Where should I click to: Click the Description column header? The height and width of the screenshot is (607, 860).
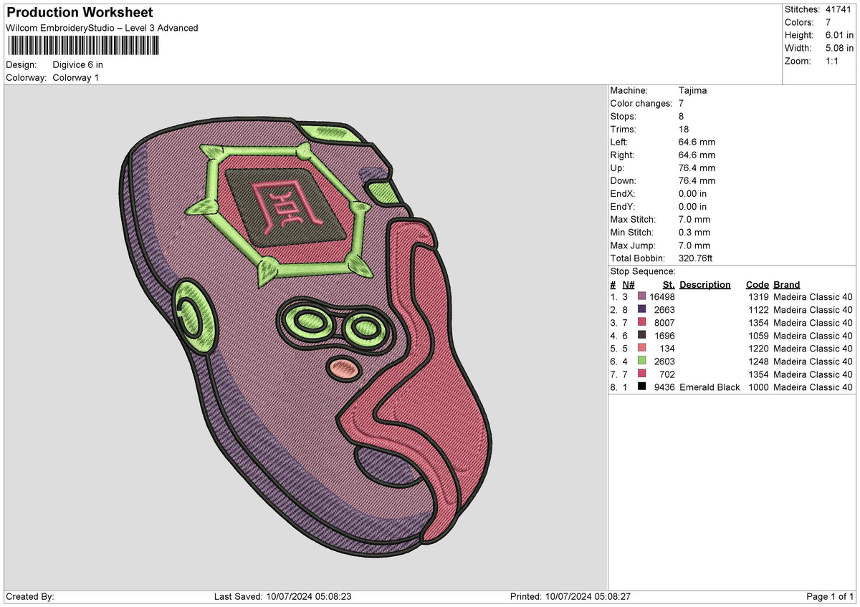pyautogui.click(x=705, y=284)
